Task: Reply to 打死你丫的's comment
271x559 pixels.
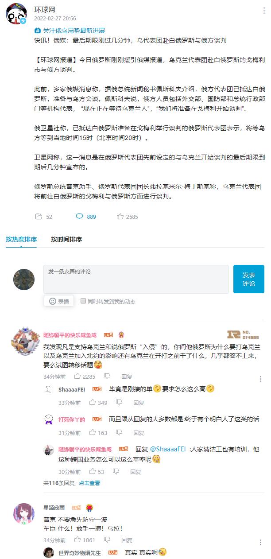Action: pyautogui.click(x=139, y=433)
